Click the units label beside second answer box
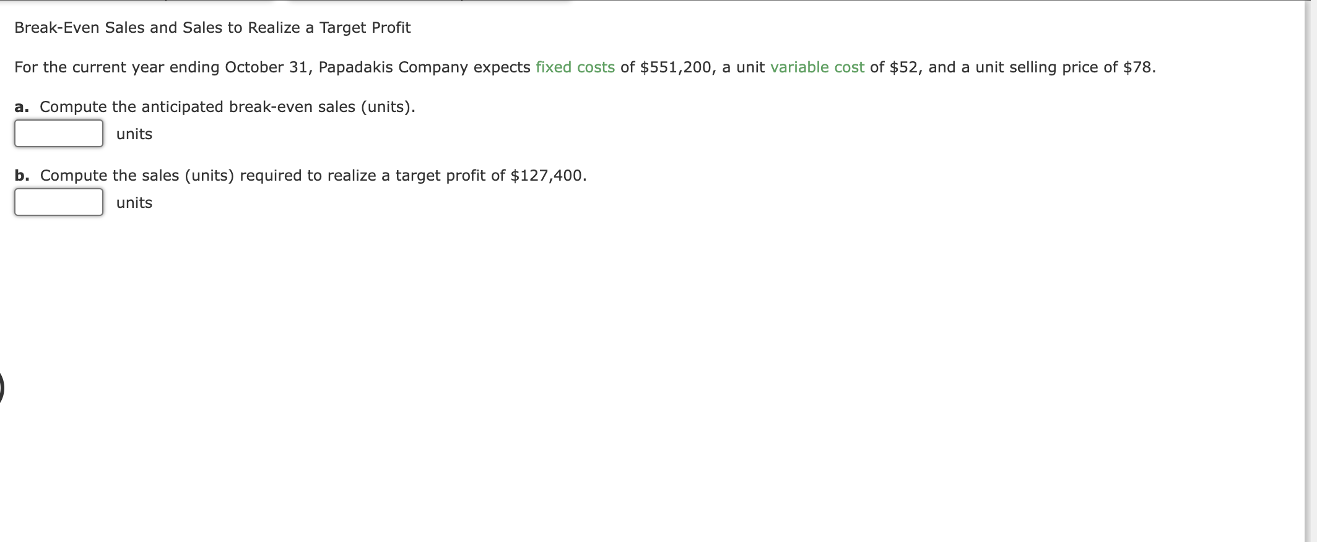Viewport: 1317px width, 542px height. (133, 202)
